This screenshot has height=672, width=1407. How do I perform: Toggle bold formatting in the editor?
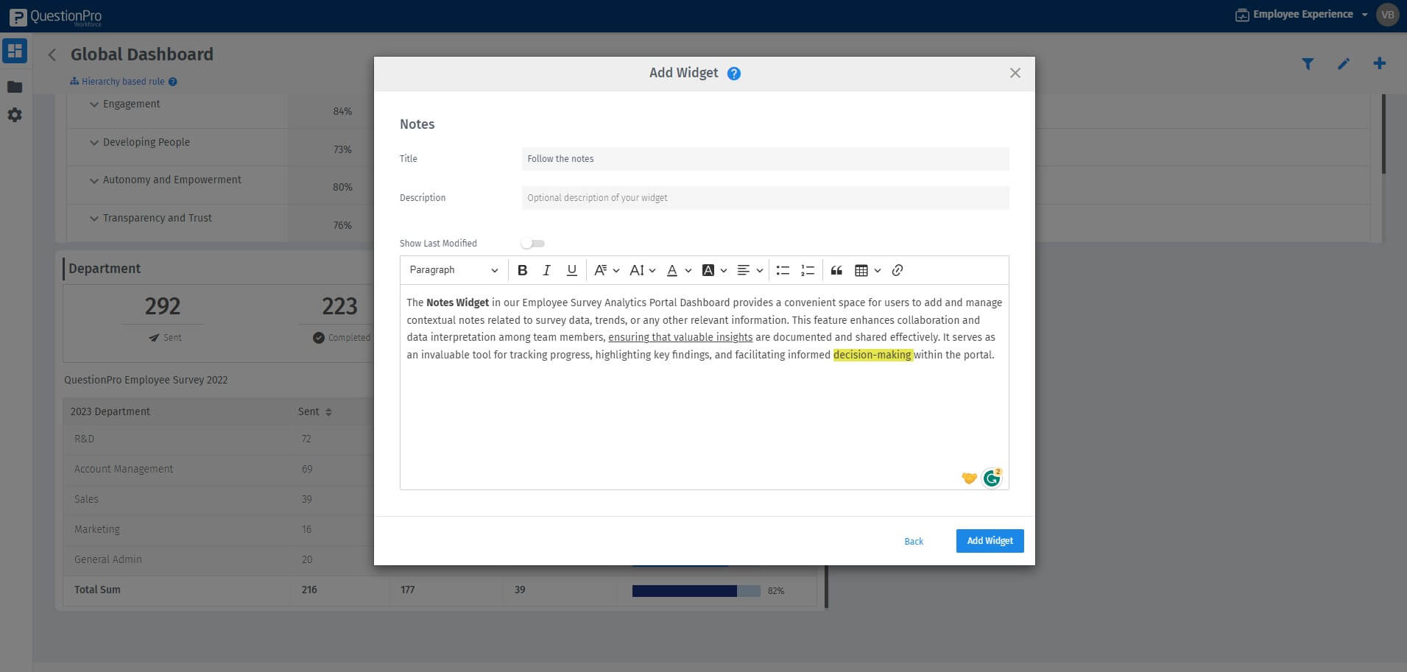tap(523, 270)
